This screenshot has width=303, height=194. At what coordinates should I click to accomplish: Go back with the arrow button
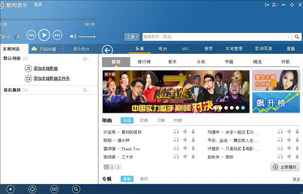107,50
